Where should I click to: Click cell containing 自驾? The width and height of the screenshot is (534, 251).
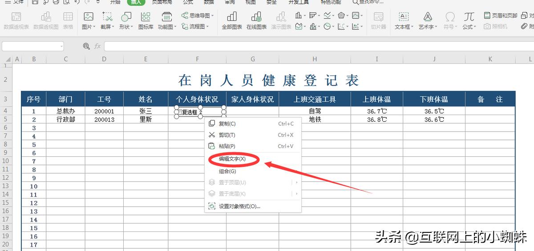(x=315, y=111)
